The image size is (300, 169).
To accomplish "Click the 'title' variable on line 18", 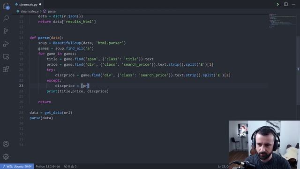I will click(52, 59).
